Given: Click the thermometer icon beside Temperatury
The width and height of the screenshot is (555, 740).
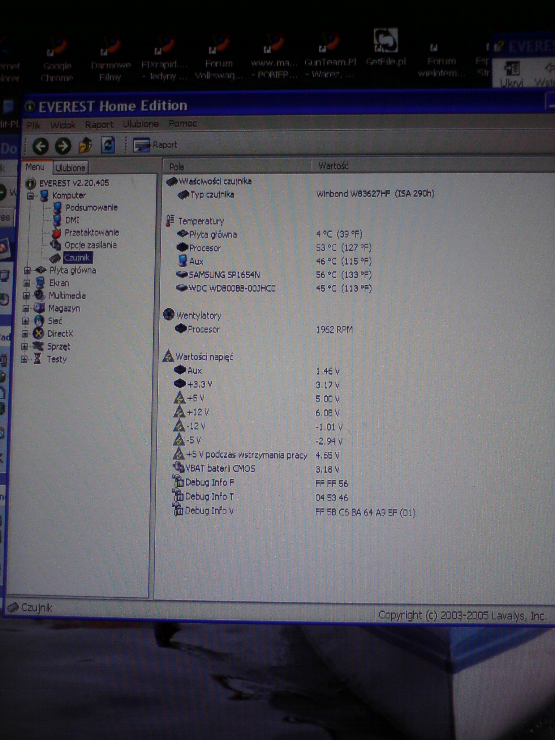Looking at the screenshot, I should 170,221.
